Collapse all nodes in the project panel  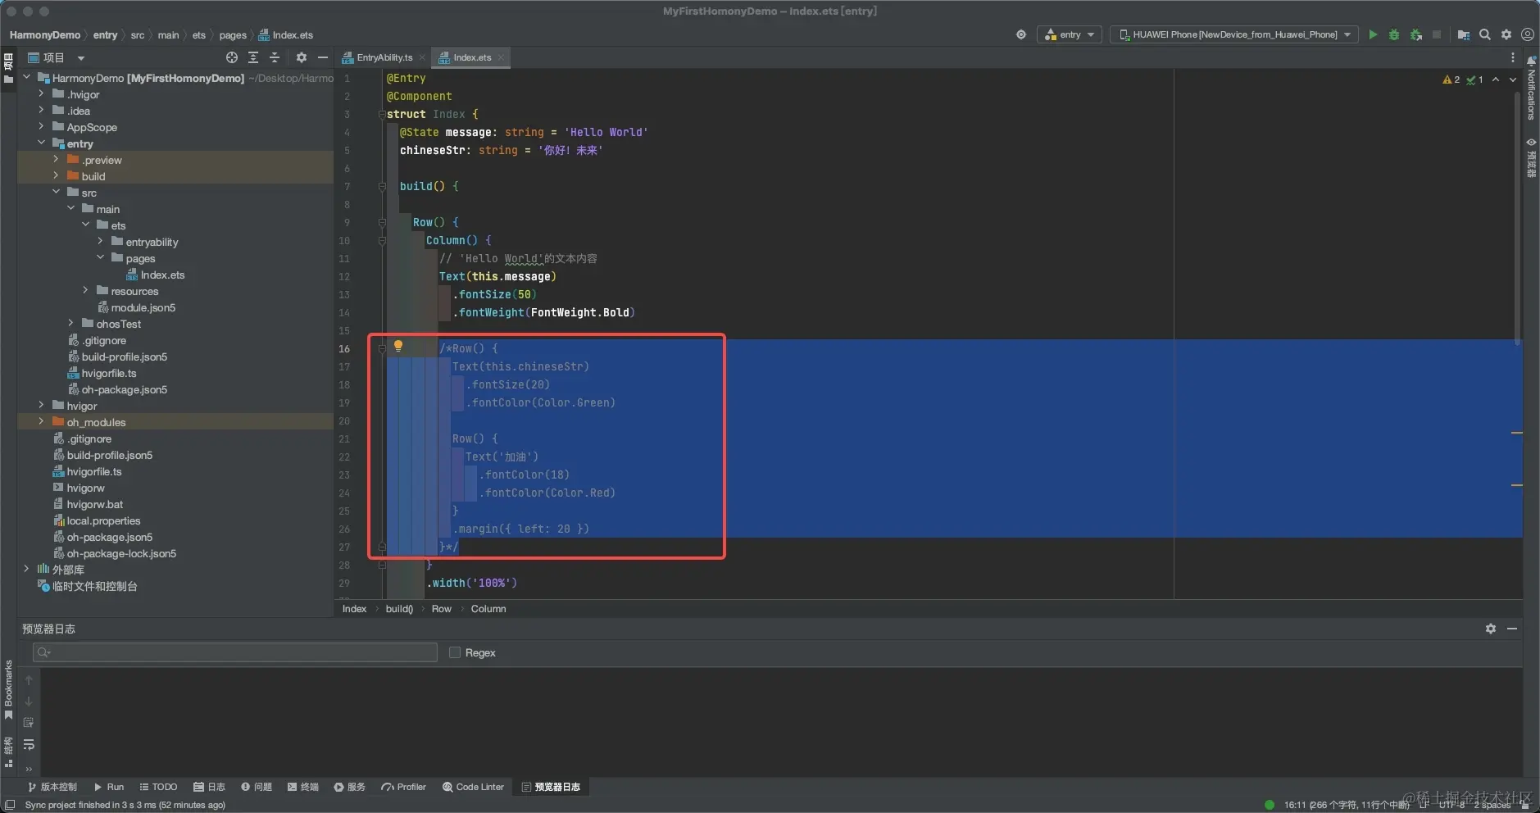coord(275,57)
